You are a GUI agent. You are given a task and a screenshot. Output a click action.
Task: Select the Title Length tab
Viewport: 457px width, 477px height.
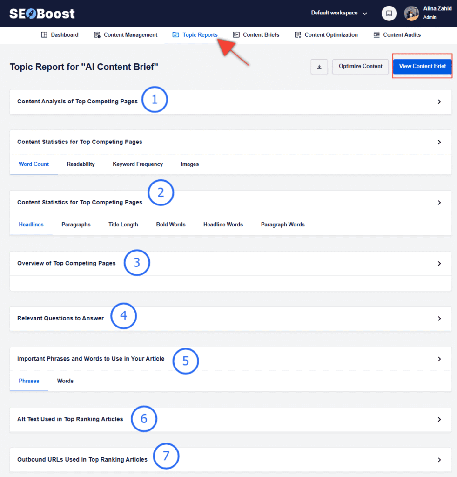(x=123, y=225)
